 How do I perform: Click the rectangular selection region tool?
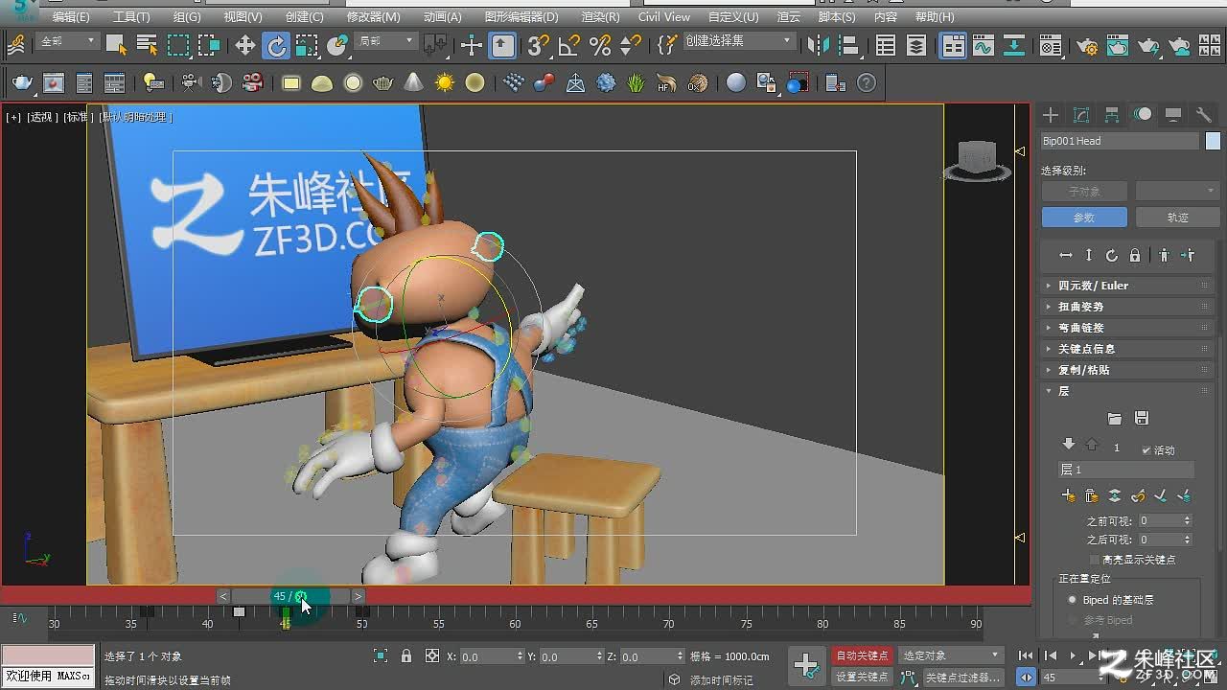pyautogui.click(x=178, y=45)
